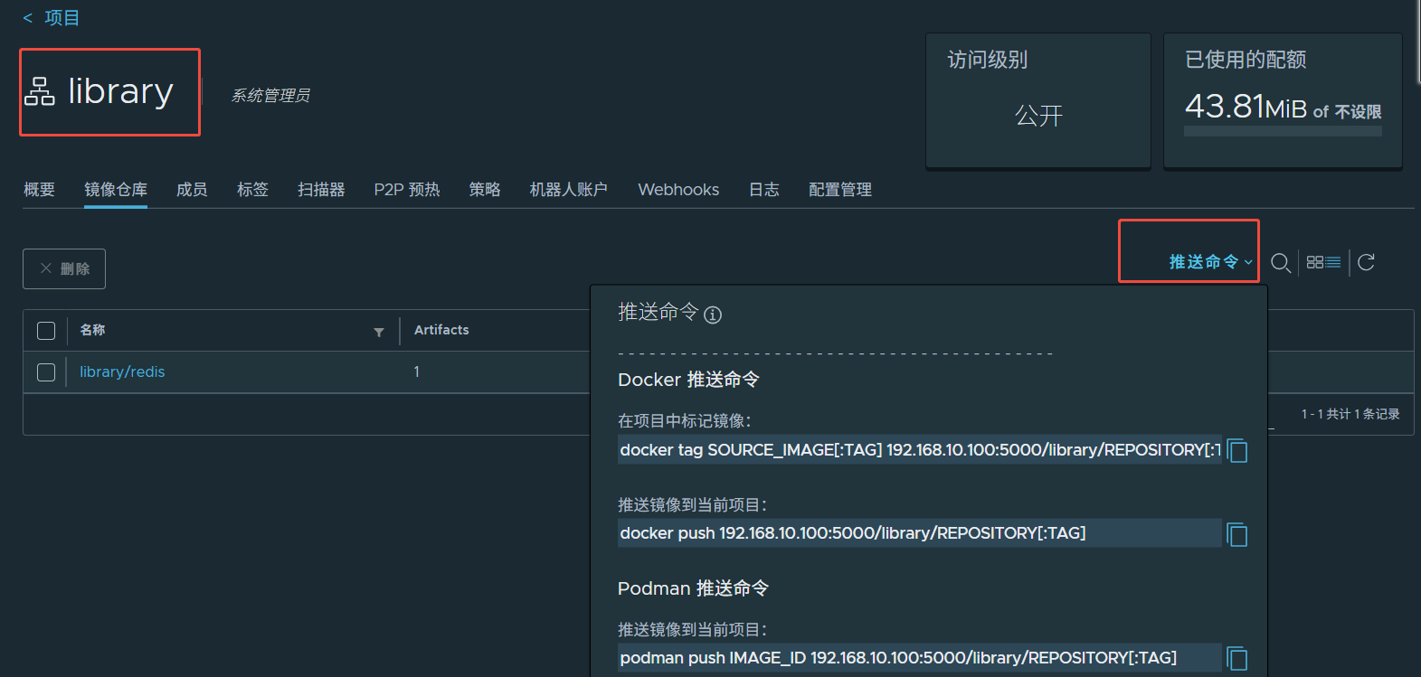Image resolution: width=1421 pixels, height=677 pixels.
Task: Copy the docker tag command
Action: (1237, 450)
